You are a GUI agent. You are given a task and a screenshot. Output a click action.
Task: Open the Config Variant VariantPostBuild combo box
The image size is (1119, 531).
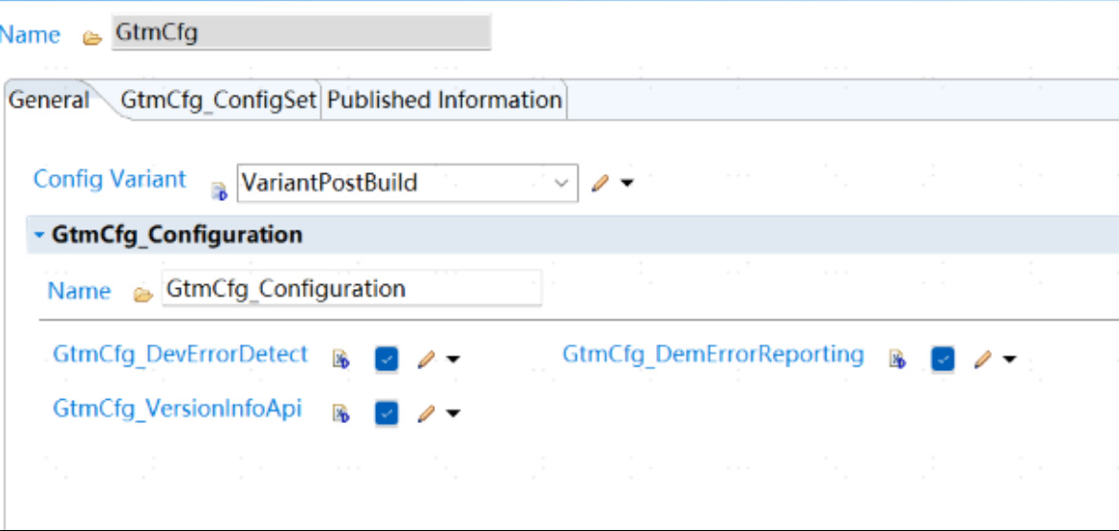407,184
